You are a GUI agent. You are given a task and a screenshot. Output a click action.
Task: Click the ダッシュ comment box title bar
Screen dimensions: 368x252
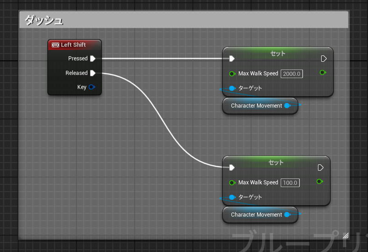pos(184,20)
